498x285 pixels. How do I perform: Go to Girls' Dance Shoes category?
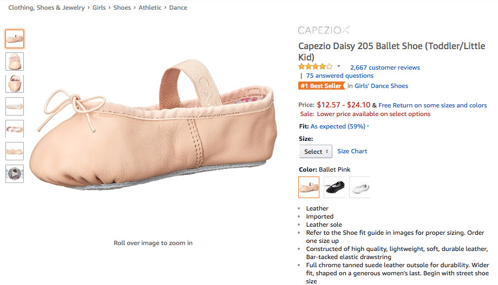click(381, 86)
